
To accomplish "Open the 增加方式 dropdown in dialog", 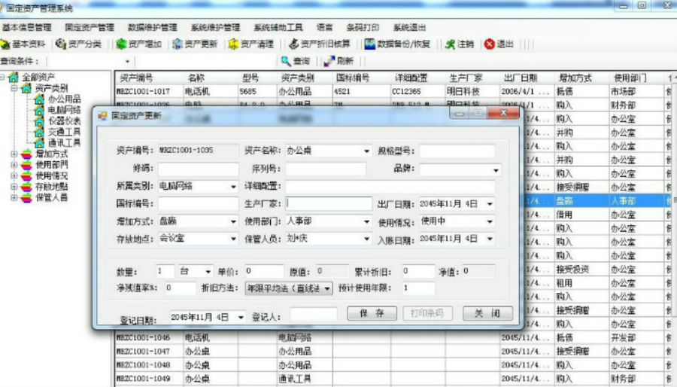I will point(233,221).
